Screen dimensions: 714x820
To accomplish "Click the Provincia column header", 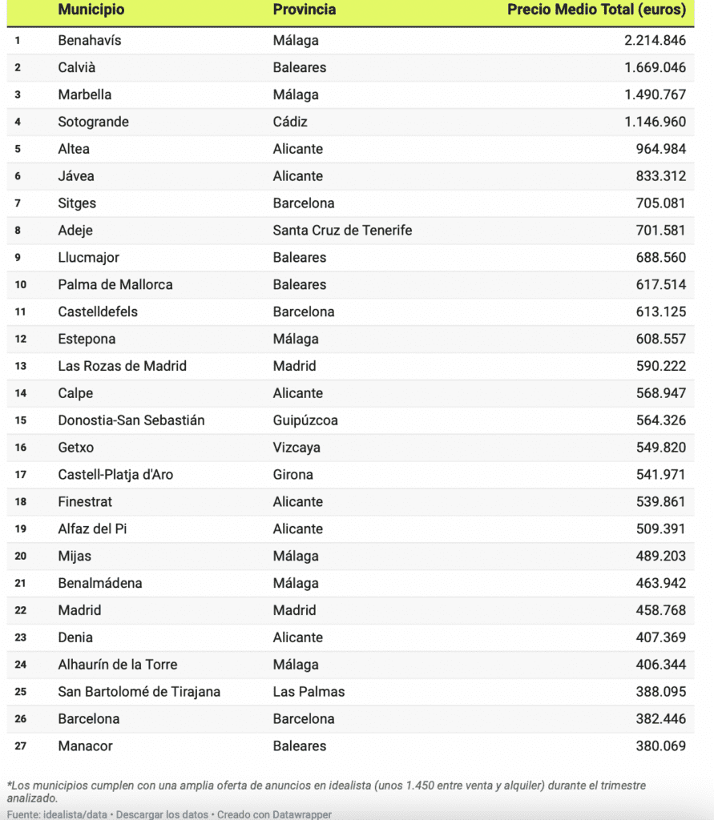I will [304, 10].
